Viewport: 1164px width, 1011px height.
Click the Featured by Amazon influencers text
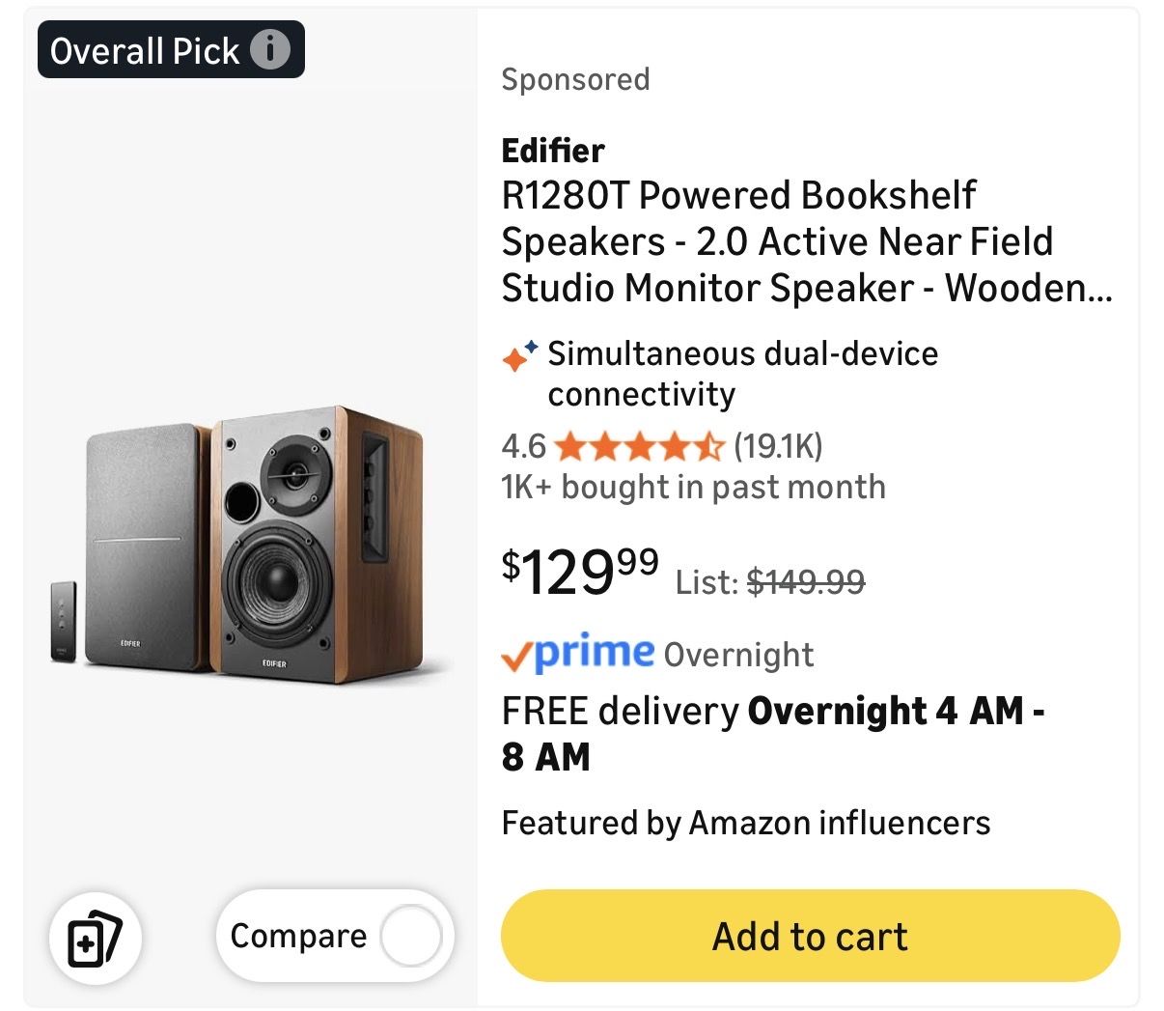[x=745, y=823]
